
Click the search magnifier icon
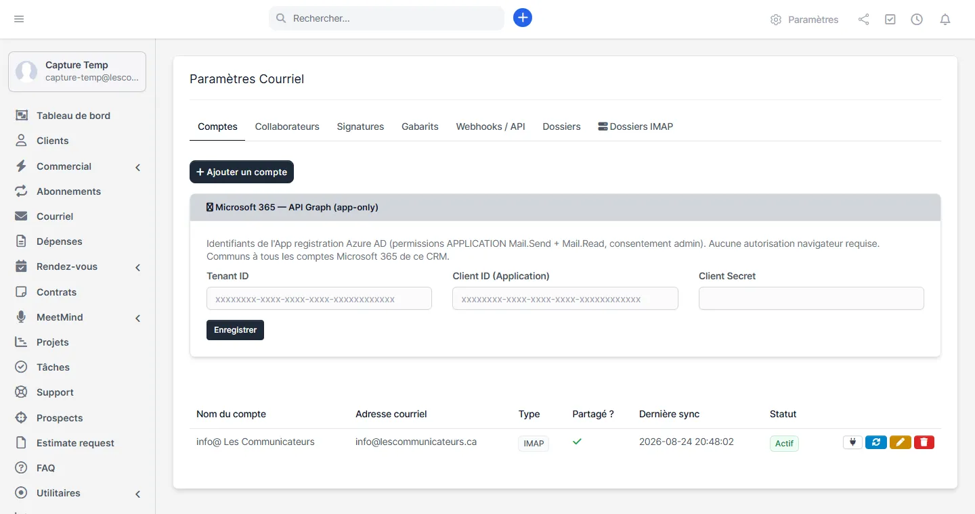coord(280,18)
